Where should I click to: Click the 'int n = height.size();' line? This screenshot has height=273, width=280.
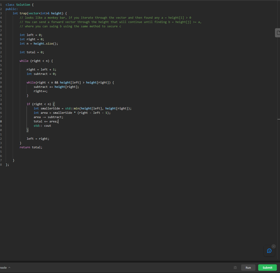point(39,43)
